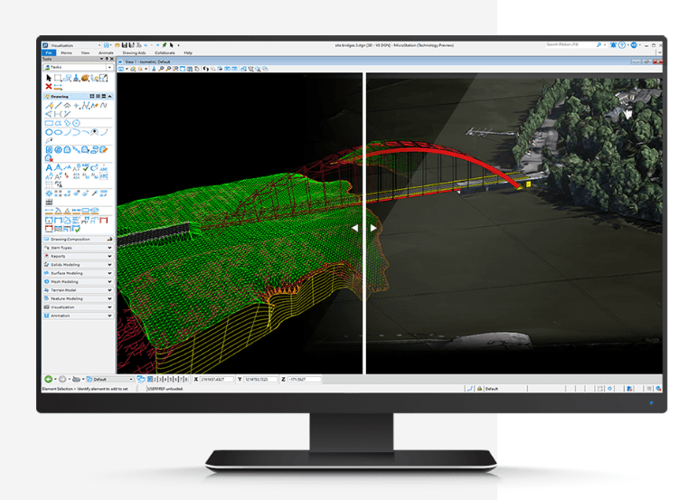Open the File ribbon tab
The height and width of the screenshot is (500, 688).
pyautogui.click(x=49, y=52)
